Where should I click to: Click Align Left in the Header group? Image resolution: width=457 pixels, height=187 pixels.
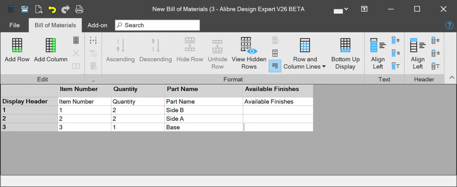[x=418, y=53]
